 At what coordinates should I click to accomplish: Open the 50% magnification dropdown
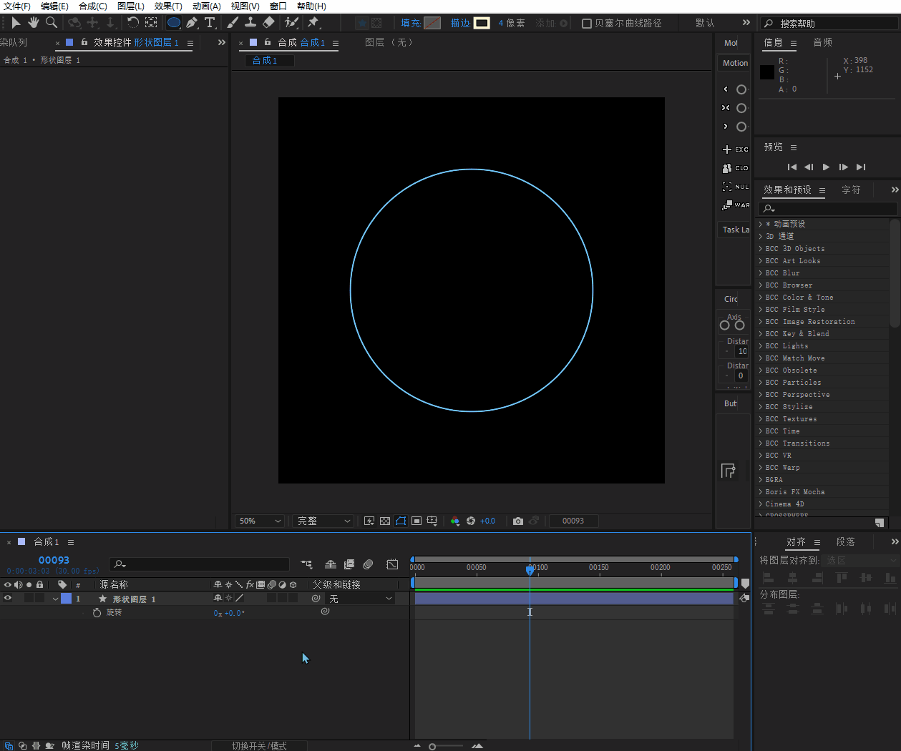coord(260,521)
